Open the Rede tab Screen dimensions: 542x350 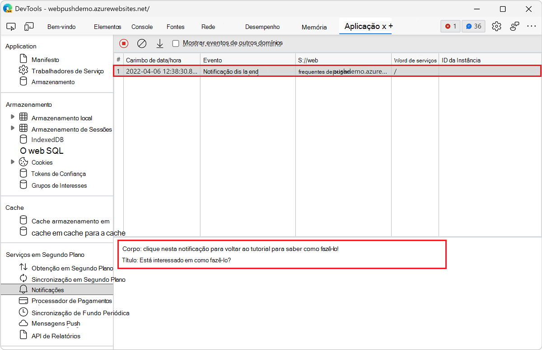208,27
